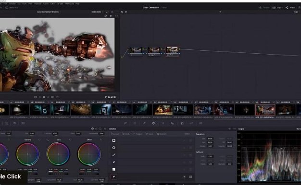
Task: Toggle the Media Pool panel
Action: pyautogui.click(x=12, y=8)
